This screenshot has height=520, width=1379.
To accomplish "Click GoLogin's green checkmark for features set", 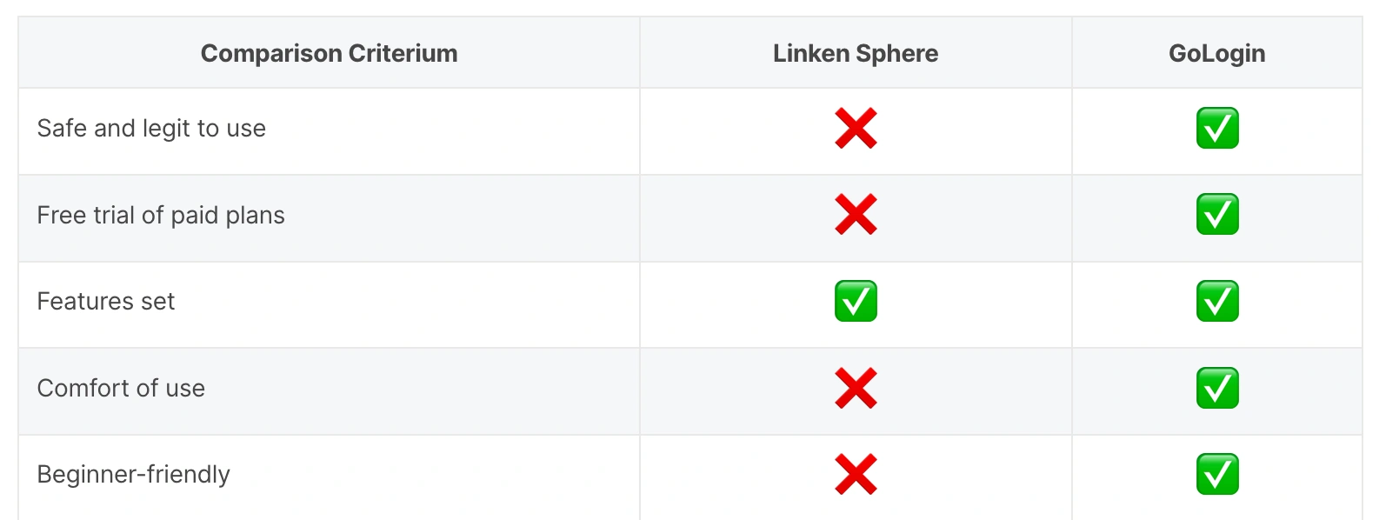I will tap(1217, 301).
